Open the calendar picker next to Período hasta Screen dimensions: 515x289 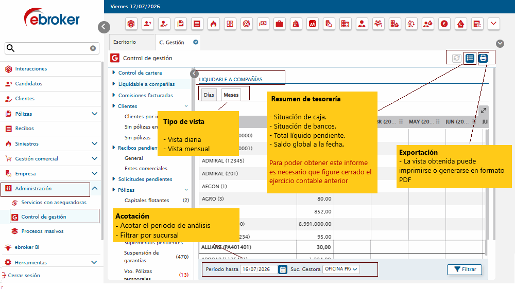coord(282,269)
